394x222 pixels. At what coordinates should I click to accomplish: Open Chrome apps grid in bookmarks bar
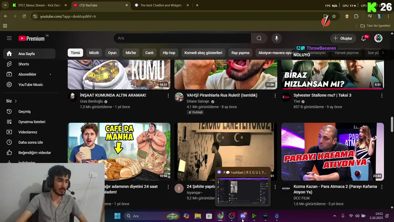click(5, 26)
